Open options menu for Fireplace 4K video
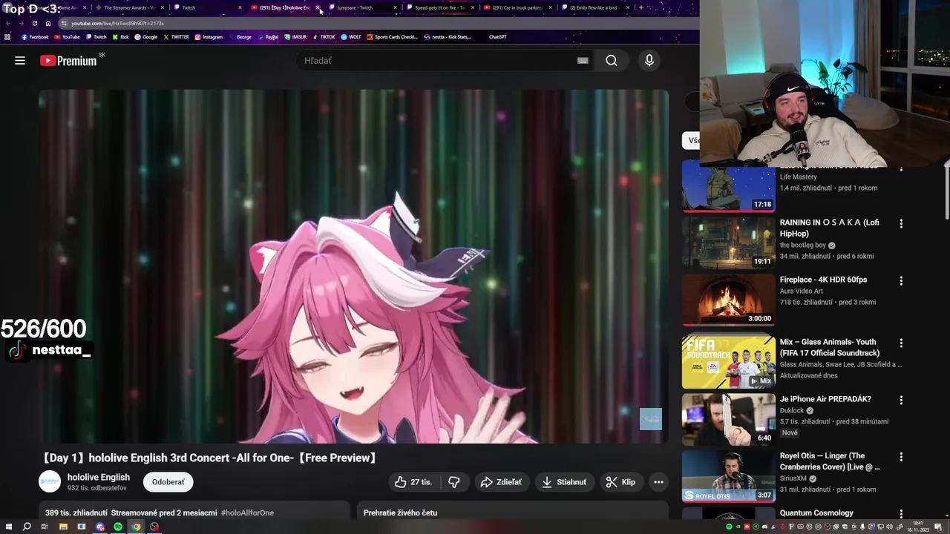This screenshot has width=950, height=534. [901, 280]
